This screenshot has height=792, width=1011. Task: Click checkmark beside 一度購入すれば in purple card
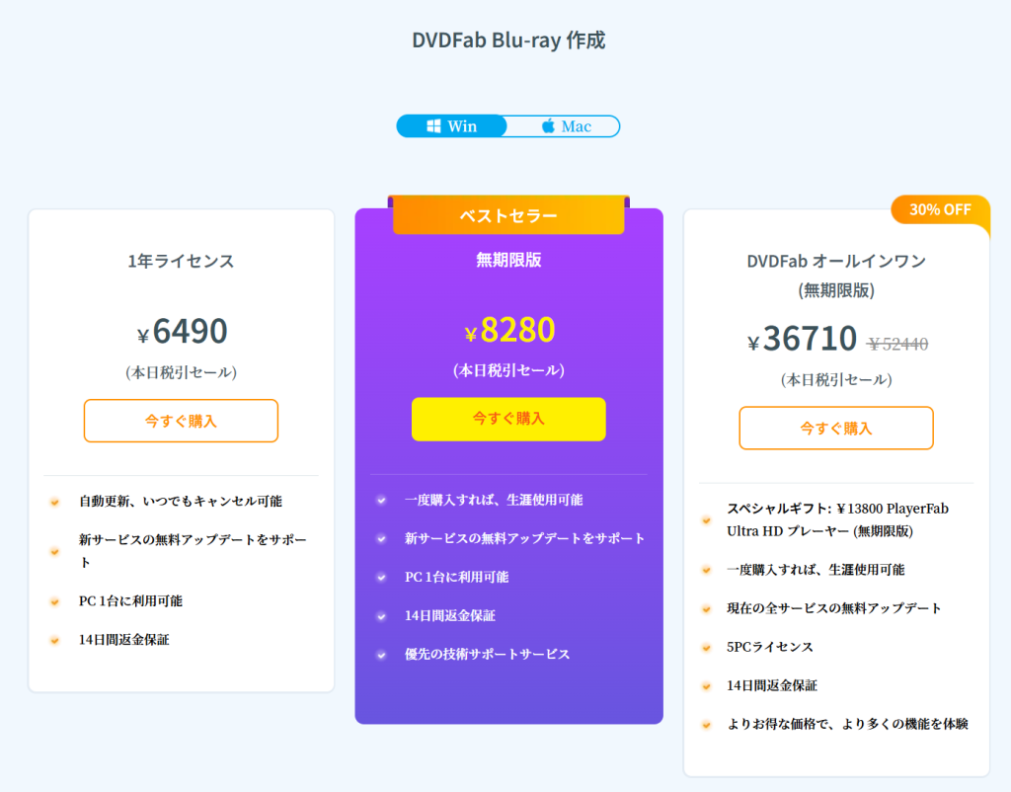(x=382, y=501)
